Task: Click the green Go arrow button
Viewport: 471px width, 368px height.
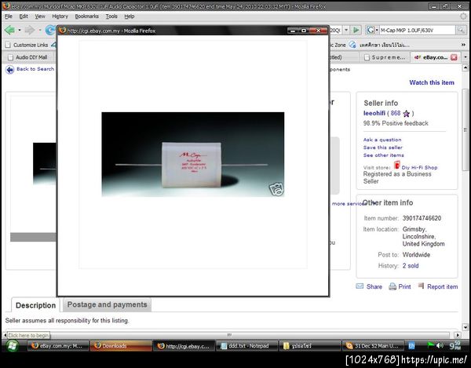Action: 356,30
